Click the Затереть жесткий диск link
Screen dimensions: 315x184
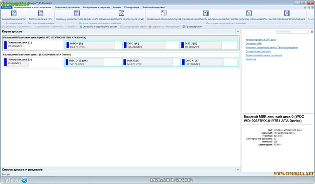coord(258,51)
